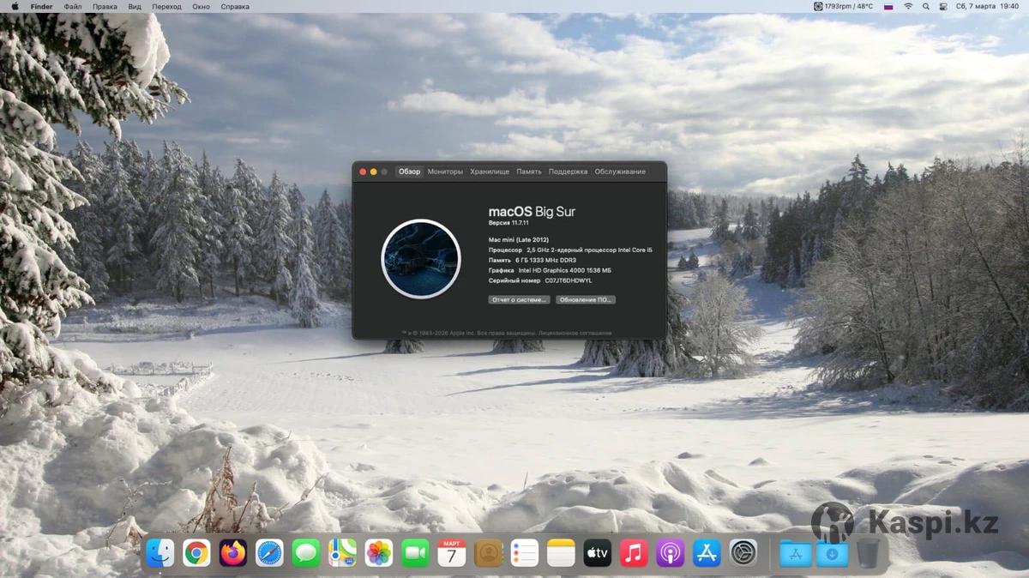Open the Safari browser icon

(269, 553)
